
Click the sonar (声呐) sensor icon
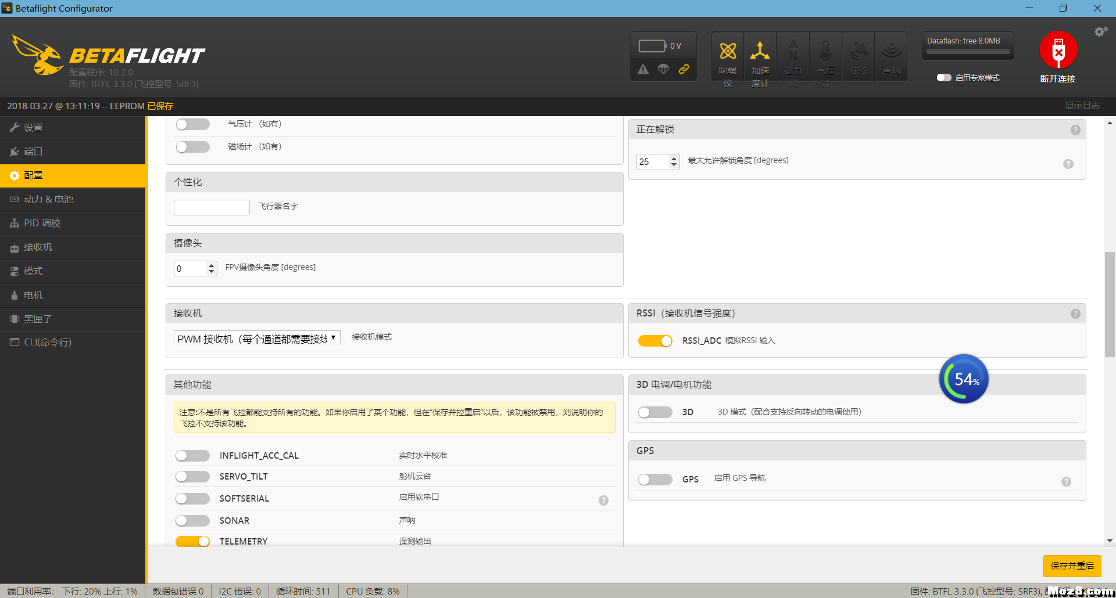891,51
